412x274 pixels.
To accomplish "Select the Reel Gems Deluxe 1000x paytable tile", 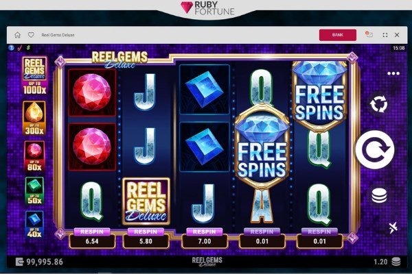I will (x=34, y=75).
